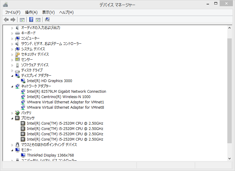Viewport: 235px width, 171px height.
Task: Click the ソフトウェア デバイス icon
Action: (x=17, y=65)
